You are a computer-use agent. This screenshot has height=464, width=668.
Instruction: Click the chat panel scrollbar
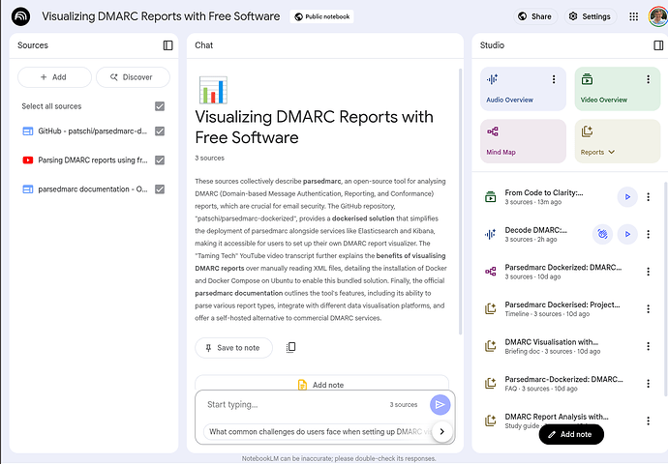pos(460,202)
